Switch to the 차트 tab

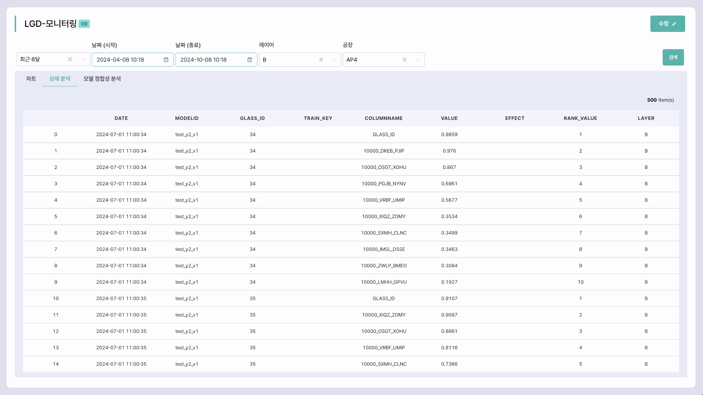click(31, 79)
